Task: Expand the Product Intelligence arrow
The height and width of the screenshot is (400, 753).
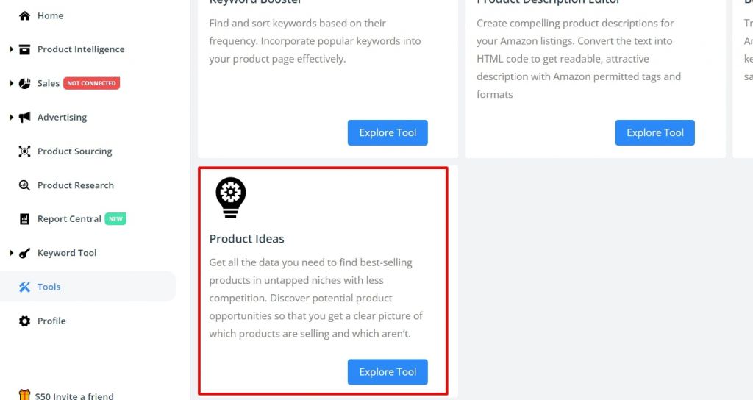Action: click(12, 49)
